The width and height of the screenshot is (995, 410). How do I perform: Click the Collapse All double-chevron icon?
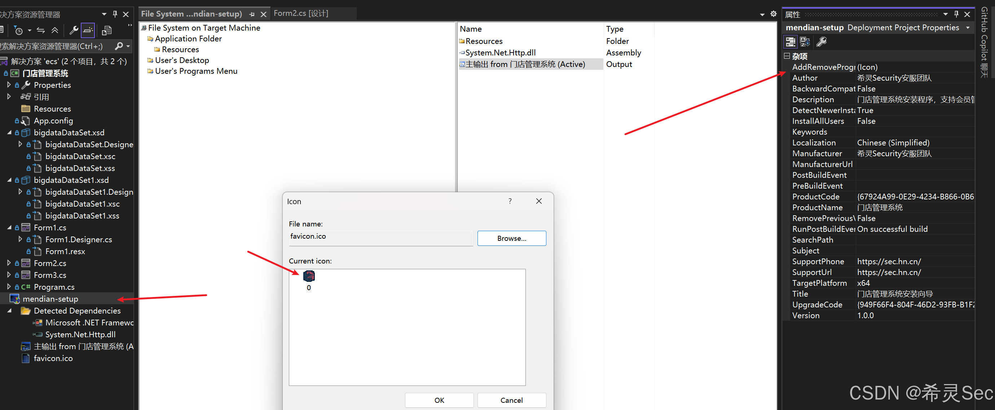(55, 31)
